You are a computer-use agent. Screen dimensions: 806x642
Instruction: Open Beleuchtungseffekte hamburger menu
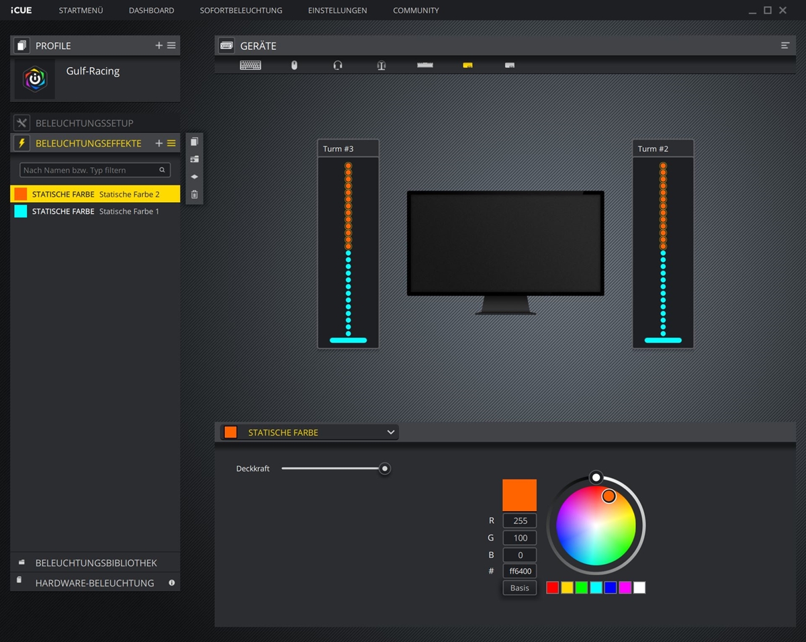tap(171, 143)
